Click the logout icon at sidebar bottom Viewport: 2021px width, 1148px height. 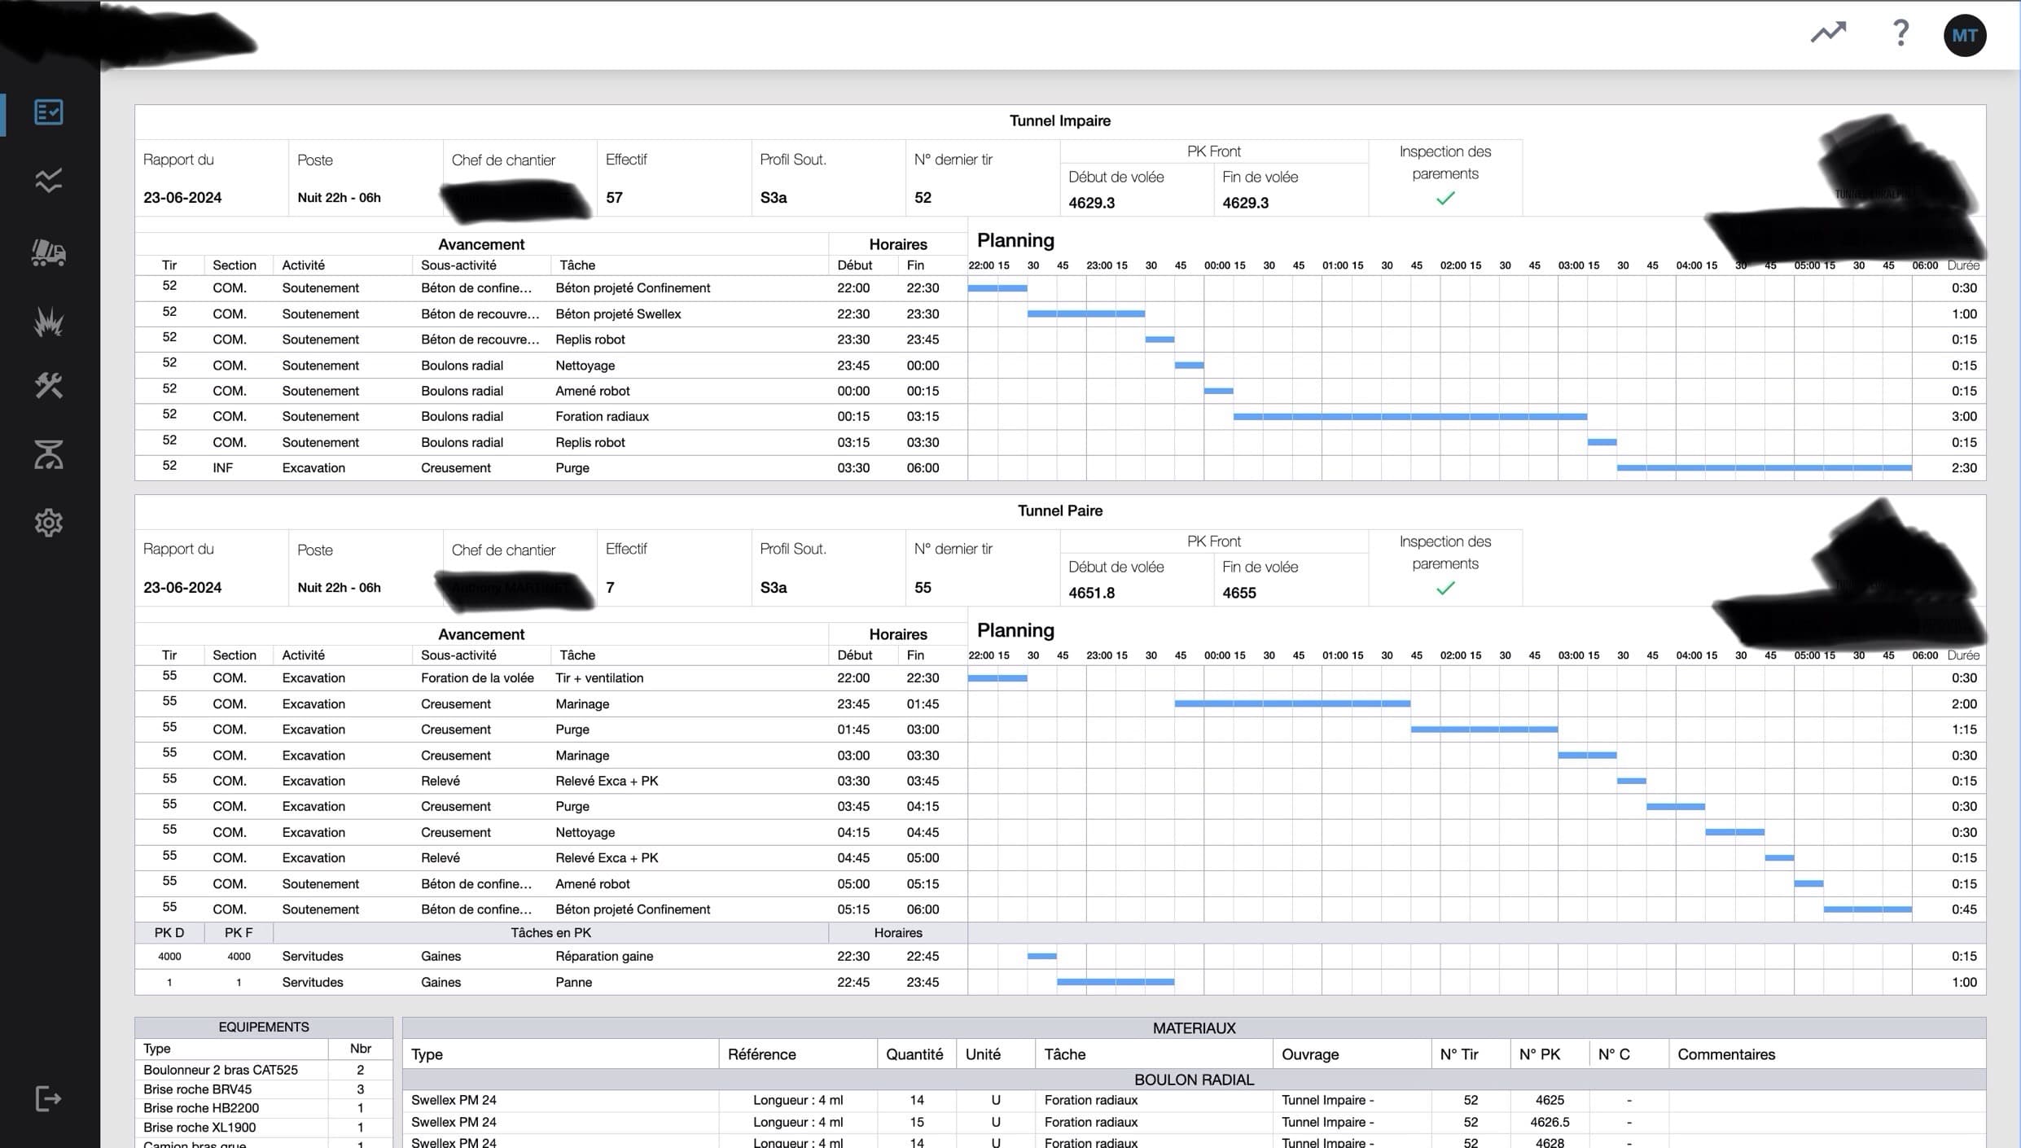point(49,1098)
